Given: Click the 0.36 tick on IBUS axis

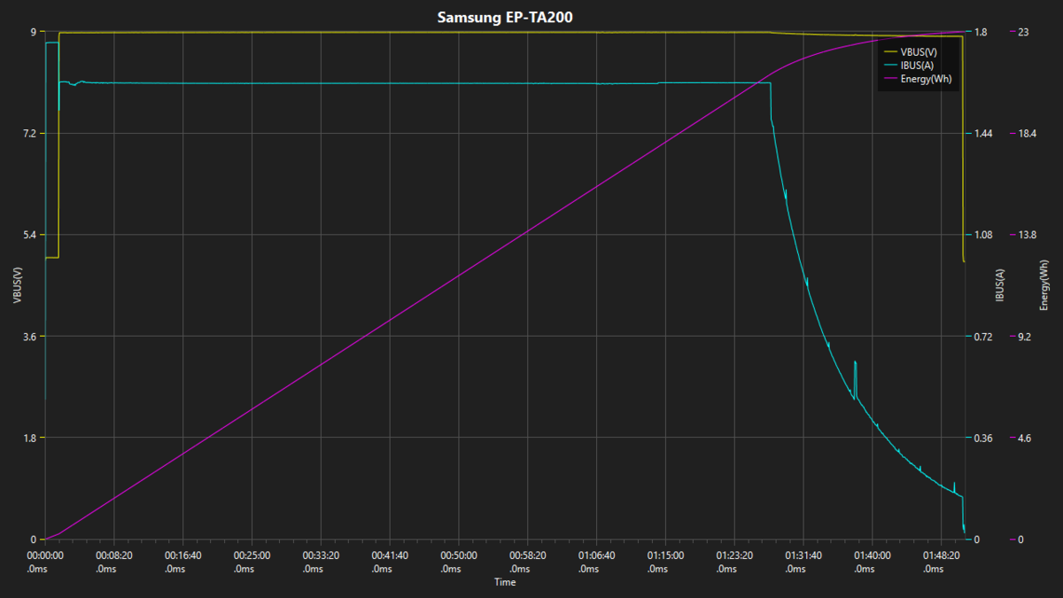Looking at the screenshot, I should click(983, 438).
